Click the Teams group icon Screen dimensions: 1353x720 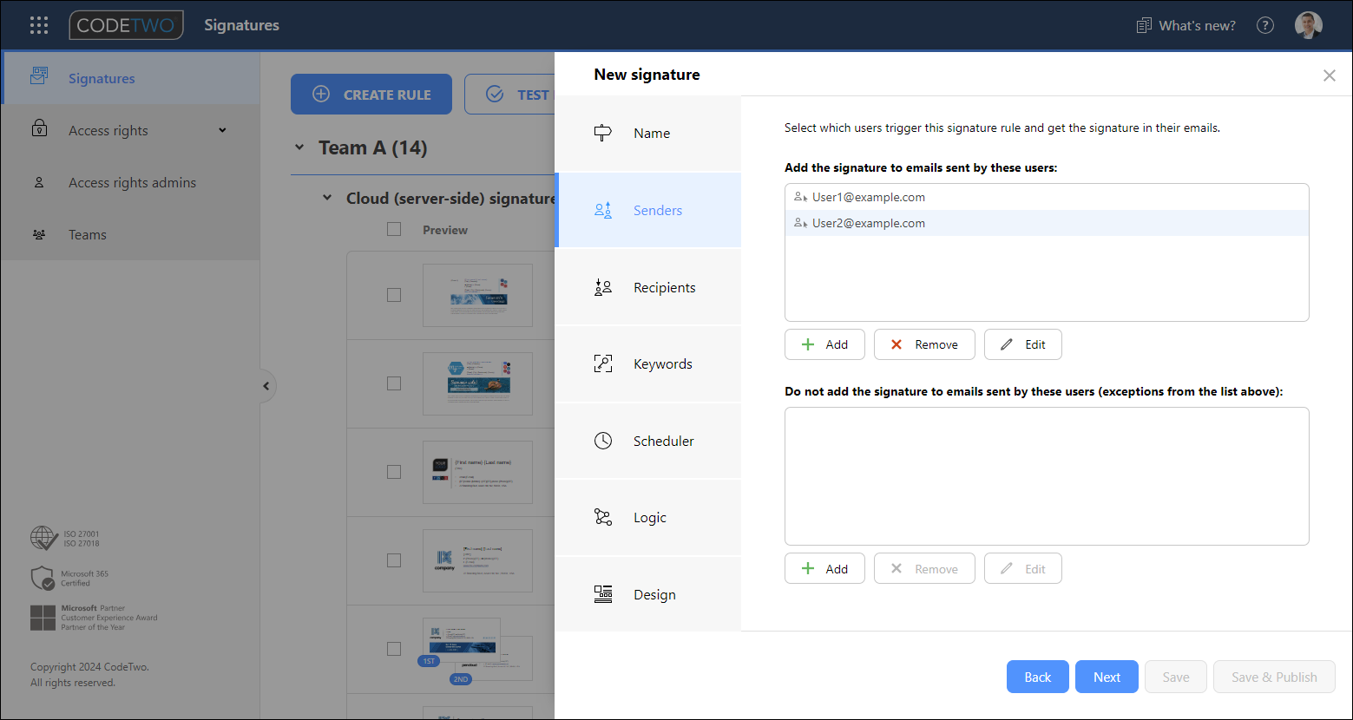coord(39,234)
